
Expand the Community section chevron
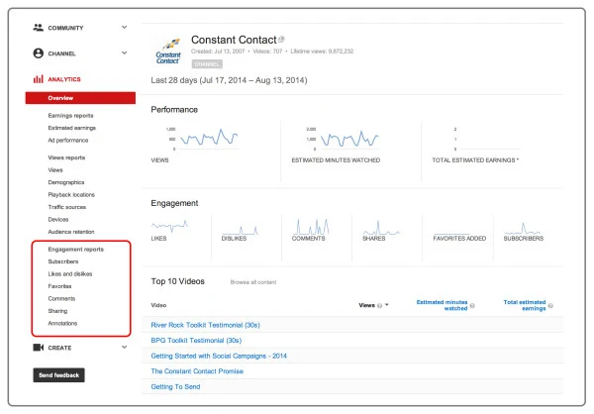[x=125, y=28]
